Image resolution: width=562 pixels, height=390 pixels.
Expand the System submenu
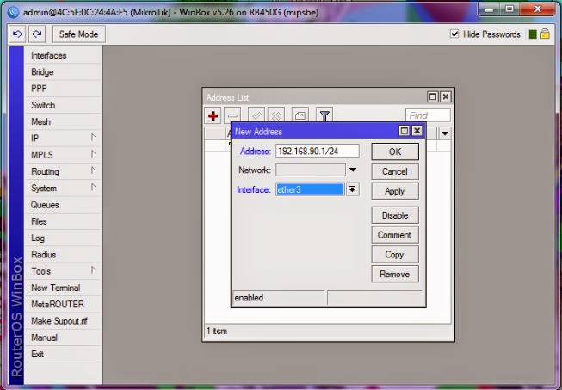63,189
